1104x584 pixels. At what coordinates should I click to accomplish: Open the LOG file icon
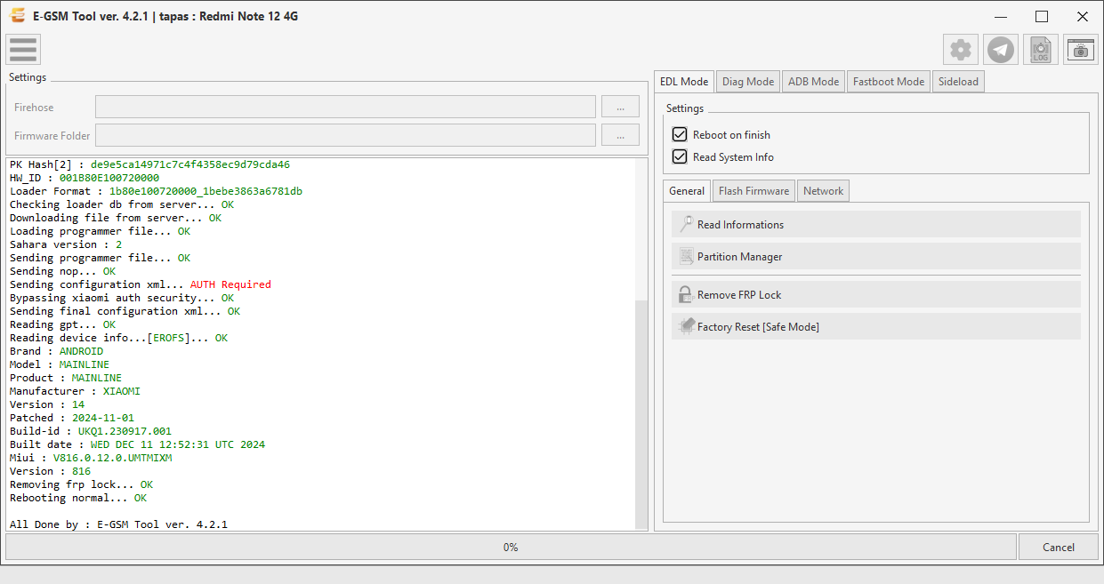(x=1041, y=50)
